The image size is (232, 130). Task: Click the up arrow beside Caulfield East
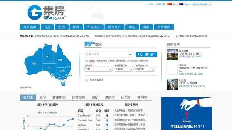pos(107,120)
